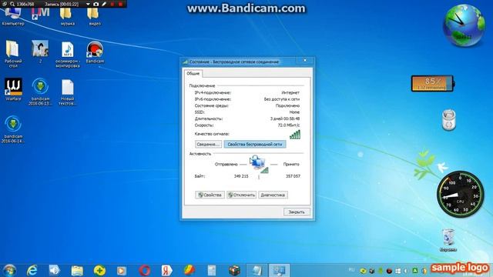
Task: Click the Без доступа к сети value
Action: tap(282, 99)
